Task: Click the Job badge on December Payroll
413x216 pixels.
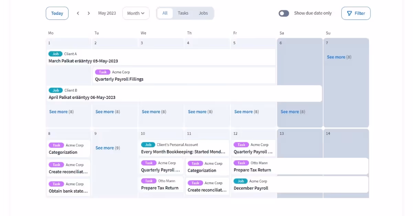Action: click(241, 181)
